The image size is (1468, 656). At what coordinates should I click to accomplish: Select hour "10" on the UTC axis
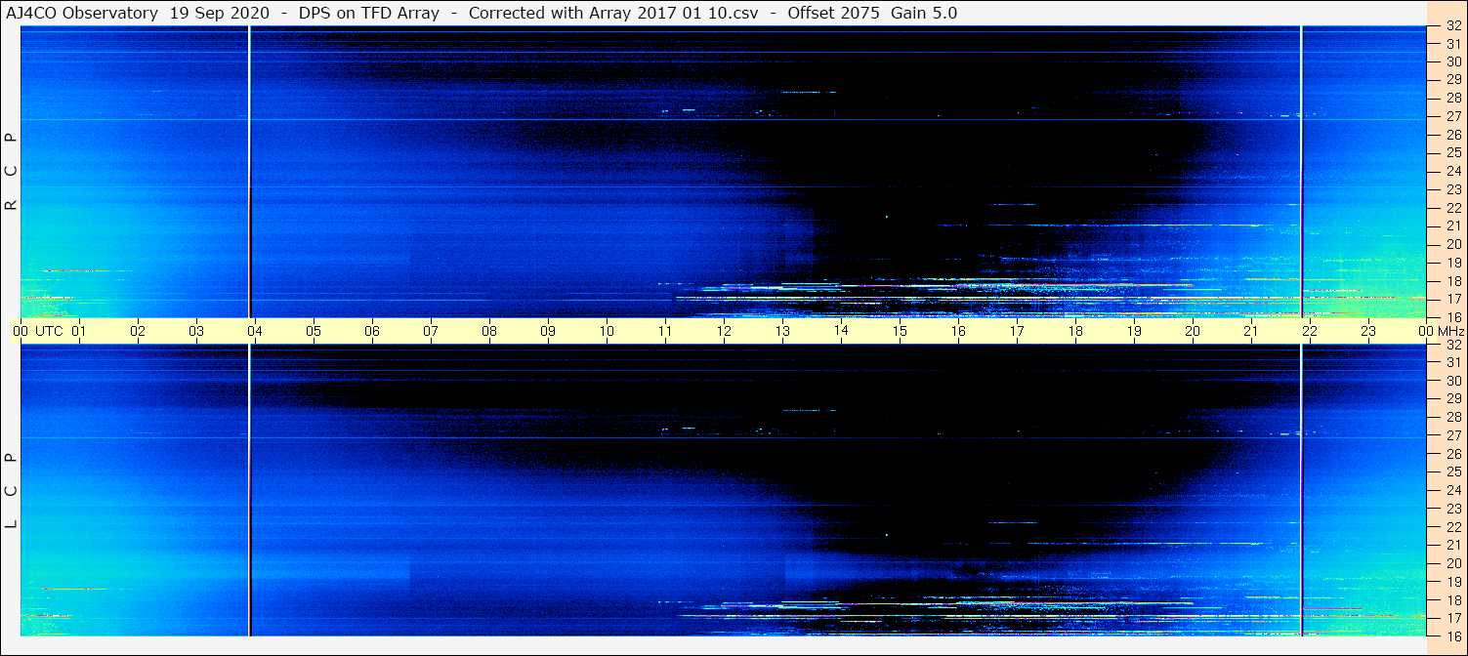(x=607, y=331)
